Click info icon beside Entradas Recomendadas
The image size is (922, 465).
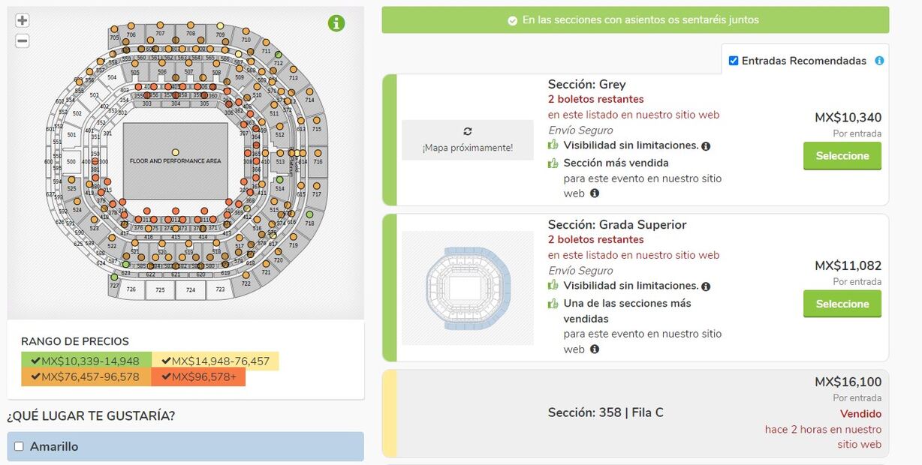(x=879, y=61)
